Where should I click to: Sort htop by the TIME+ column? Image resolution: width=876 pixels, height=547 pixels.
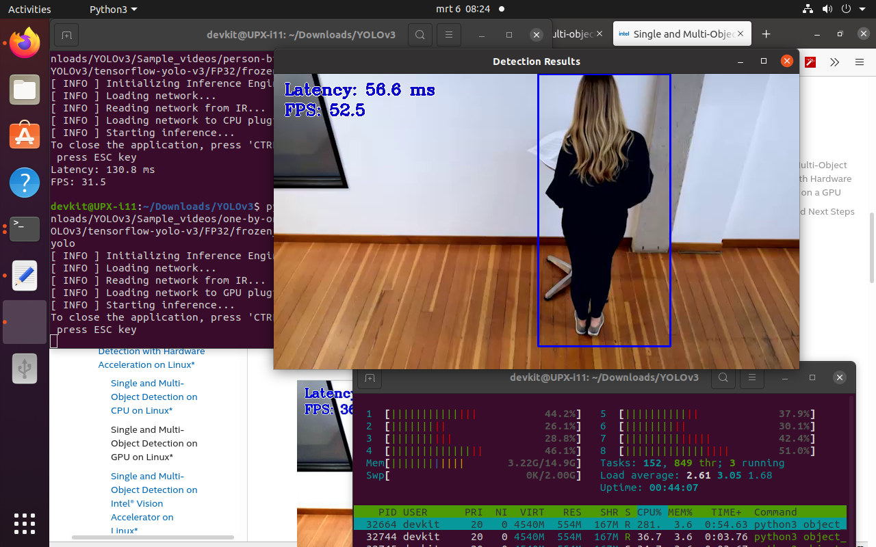click(x=725, y=512)
